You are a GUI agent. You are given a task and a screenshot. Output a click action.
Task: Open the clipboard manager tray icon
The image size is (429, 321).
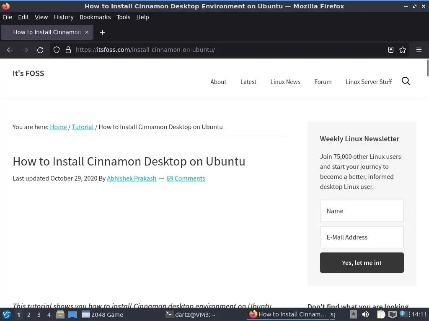(381, 314)
